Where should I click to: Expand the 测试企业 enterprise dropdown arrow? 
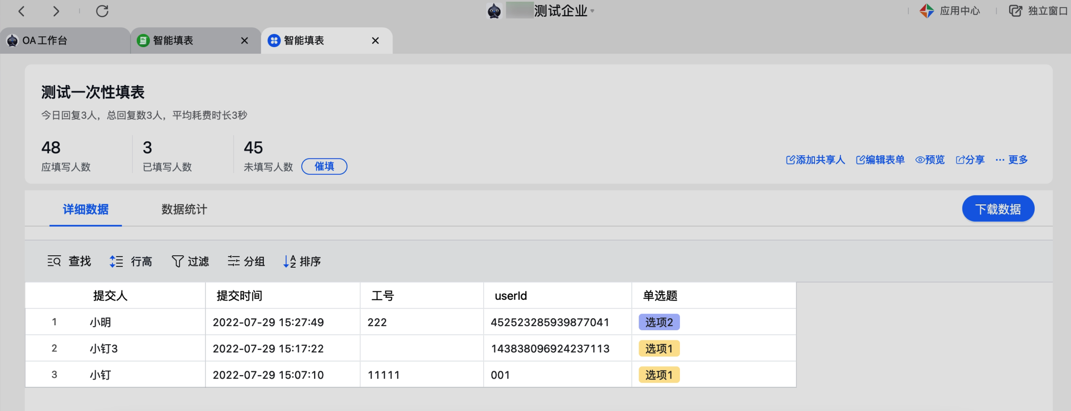592,11
